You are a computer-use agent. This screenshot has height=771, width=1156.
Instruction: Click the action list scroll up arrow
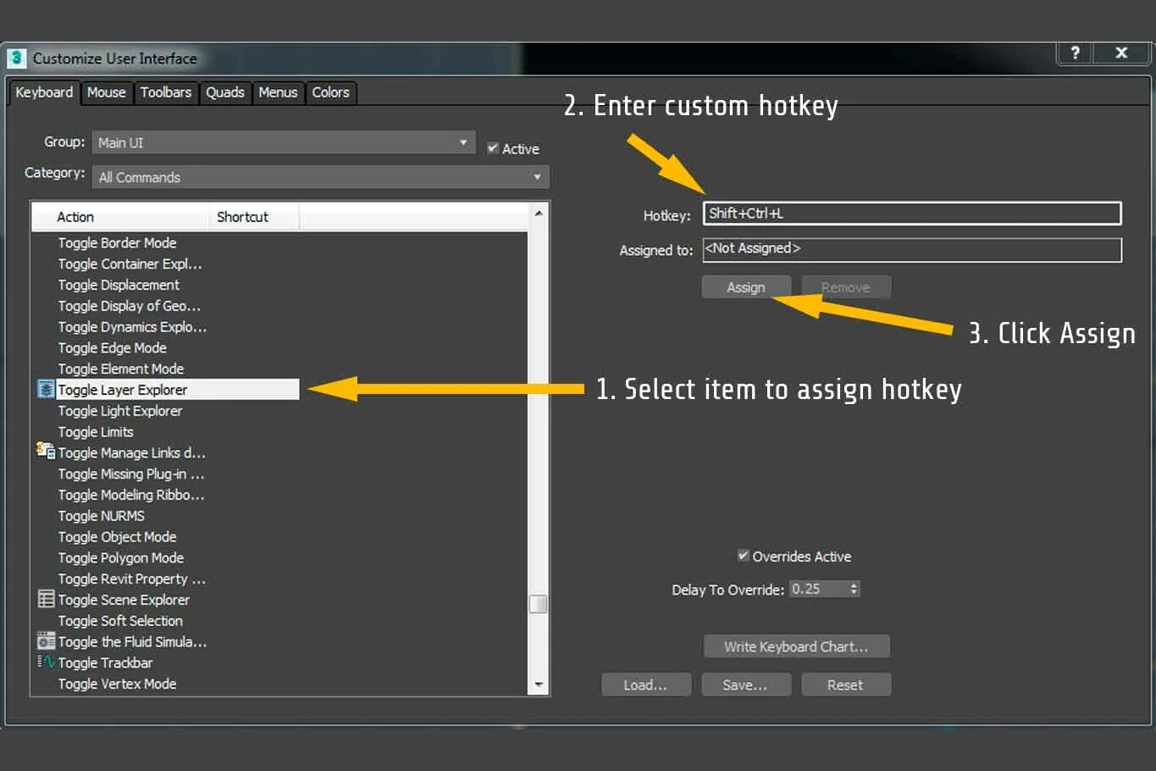pyautogui.click(x=539, y=213)
